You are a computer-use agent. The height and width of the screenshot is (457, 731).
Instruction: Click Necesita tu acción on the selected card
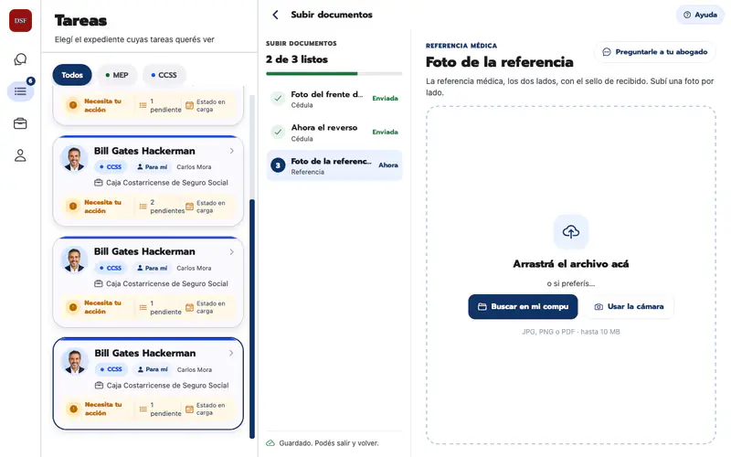103,409
